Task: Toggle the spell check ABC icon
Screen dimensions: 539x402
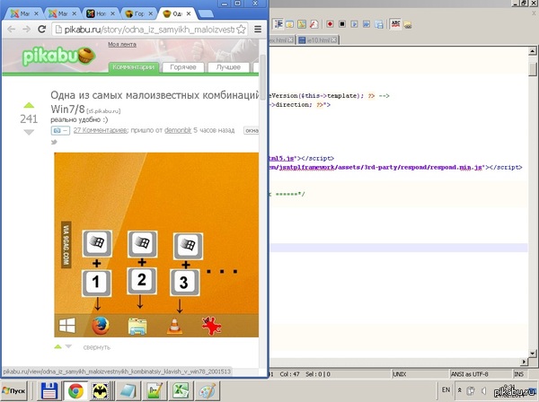Action: 396,24
